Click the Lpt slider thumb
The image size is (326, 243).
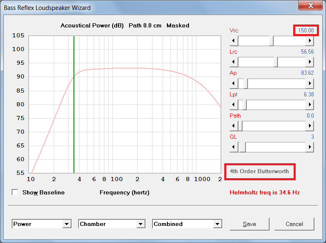[x=245, y=105]
